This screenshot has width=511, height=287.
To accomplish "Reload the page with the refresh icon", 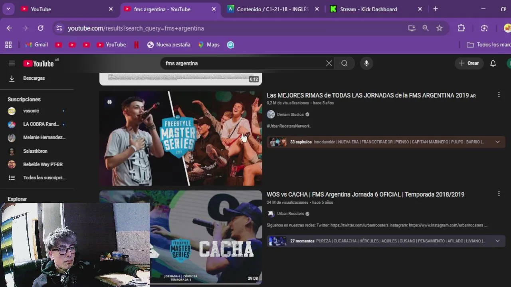I will (40, 28).
